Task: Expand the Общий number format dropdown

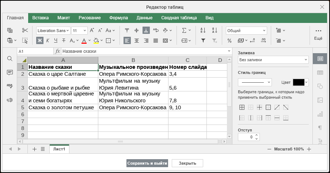Action: point(246,31)
